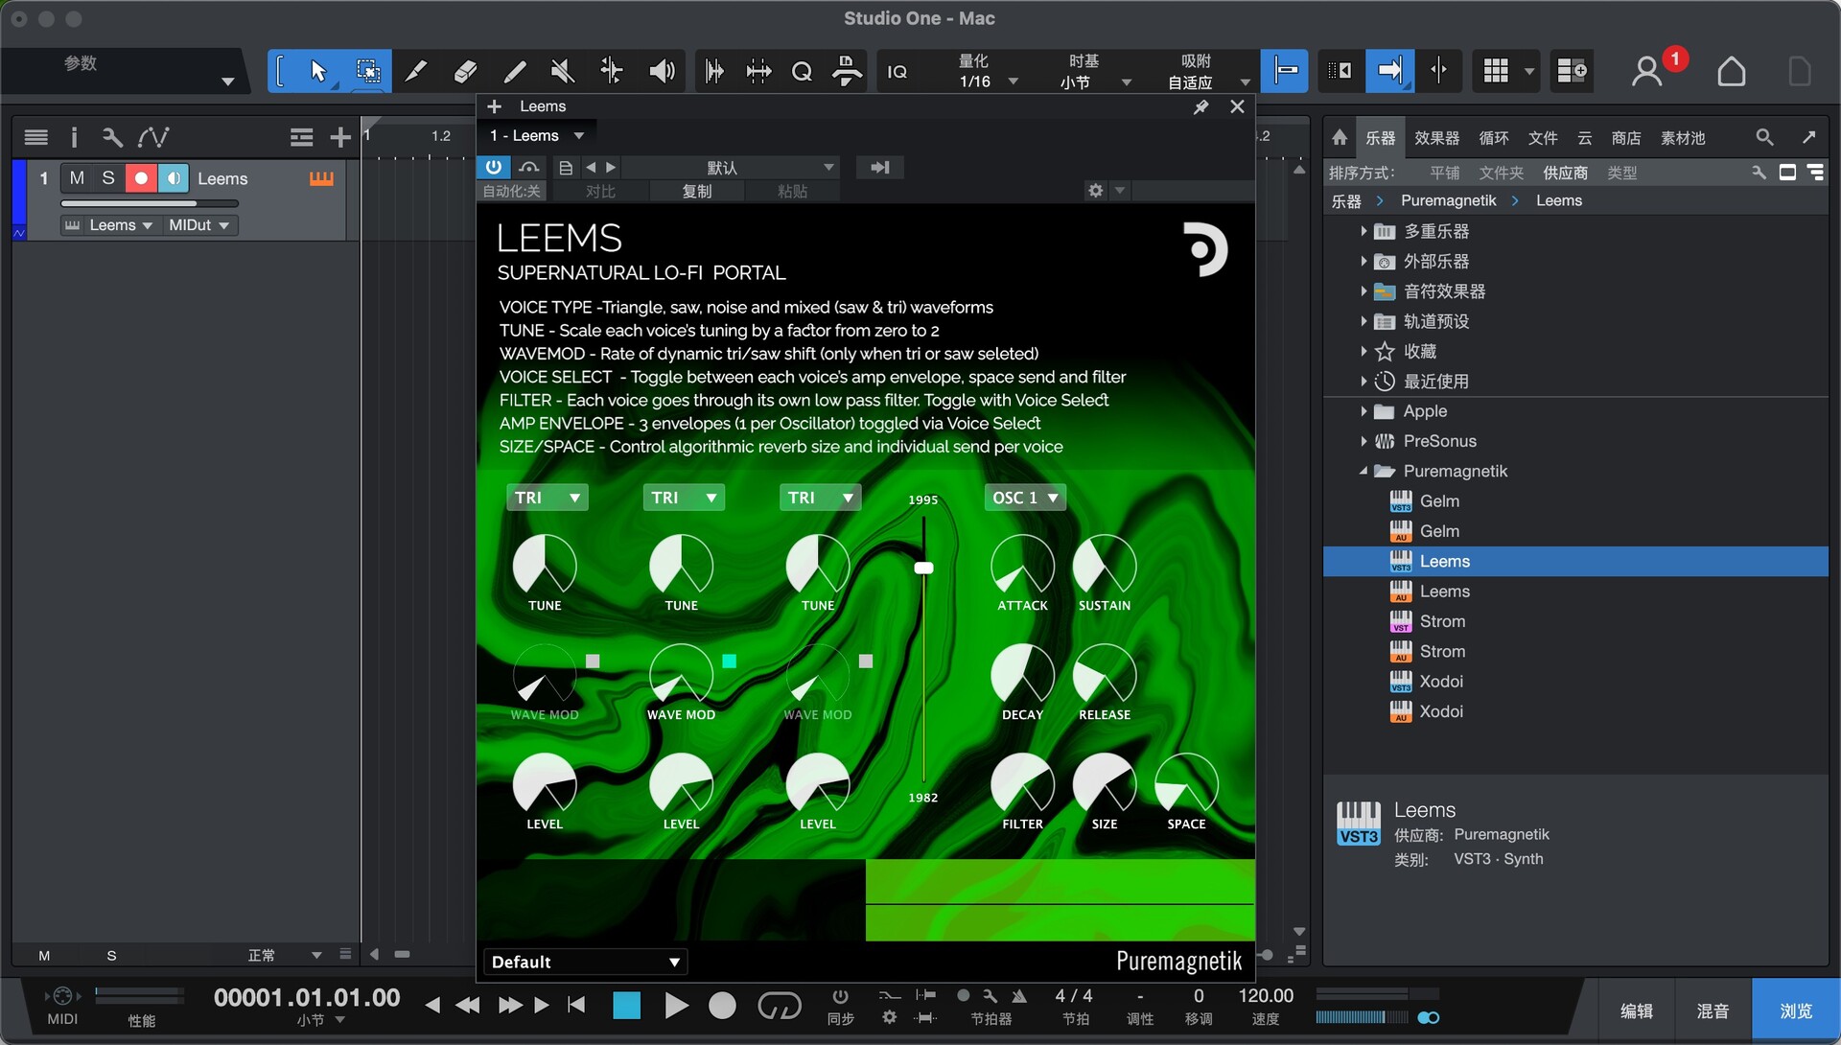Click the ATTACK knob
1841x1045 pixels.
(x=1022, y=566)
